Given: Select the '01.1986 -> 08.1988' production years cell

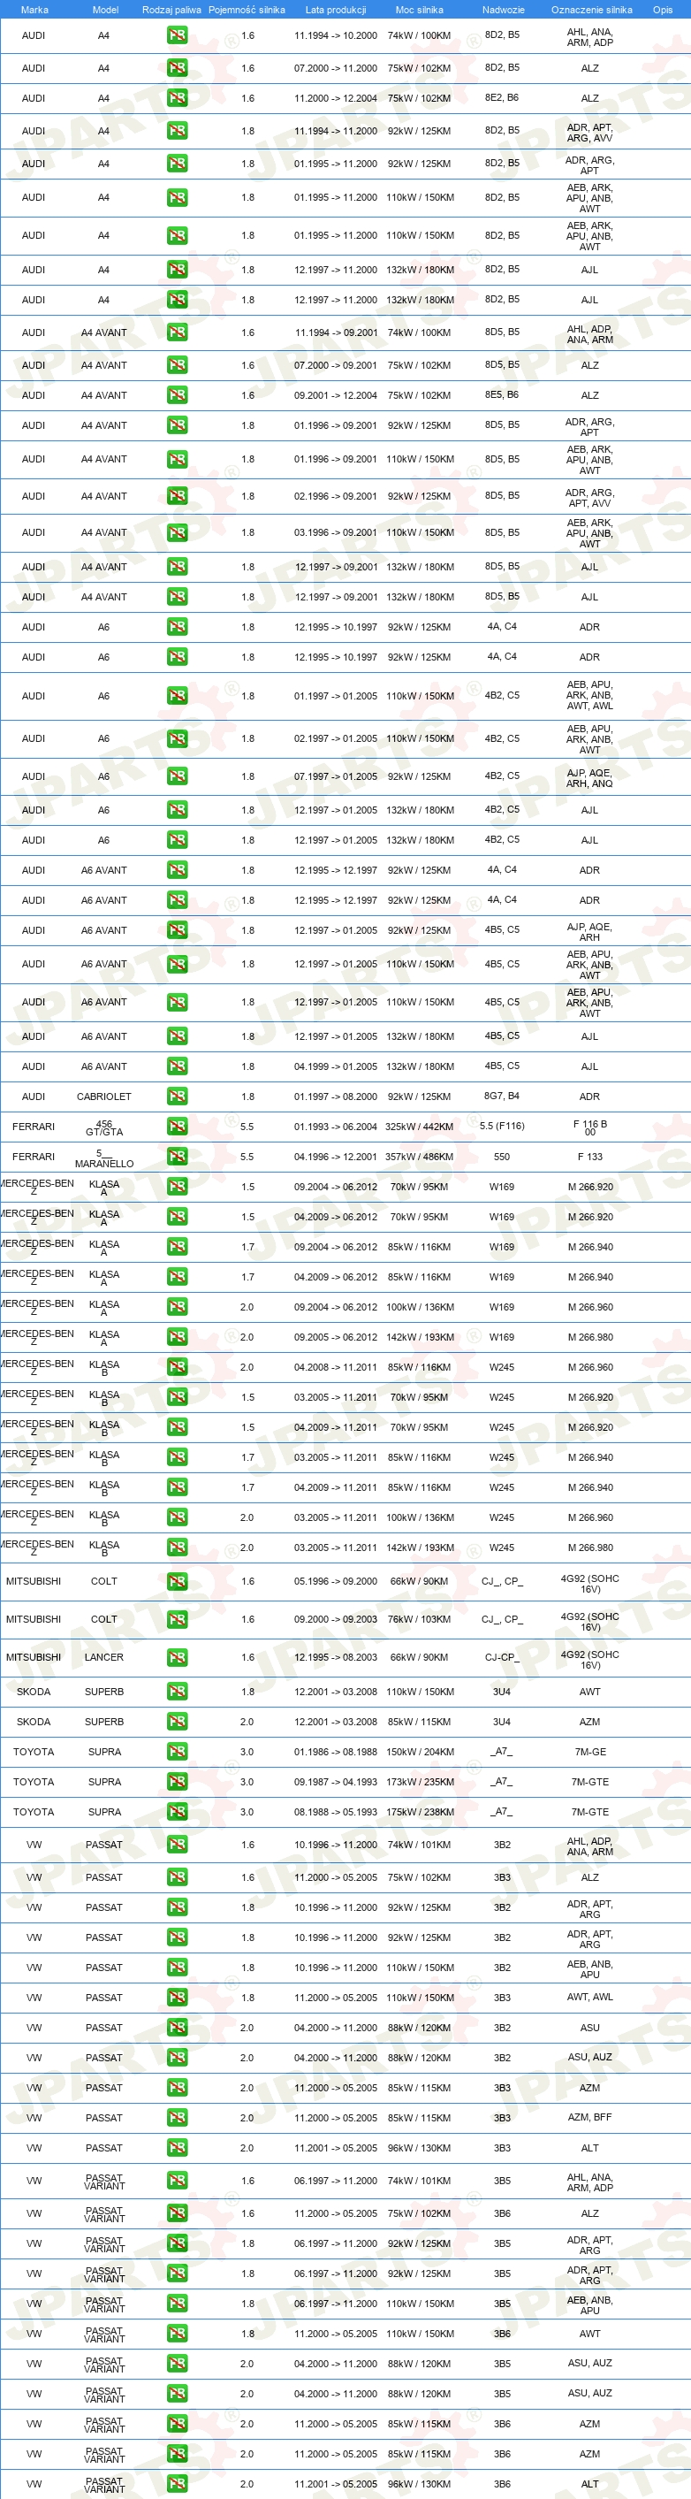Looking at the screenshot, I should [x=335, y=1752].
